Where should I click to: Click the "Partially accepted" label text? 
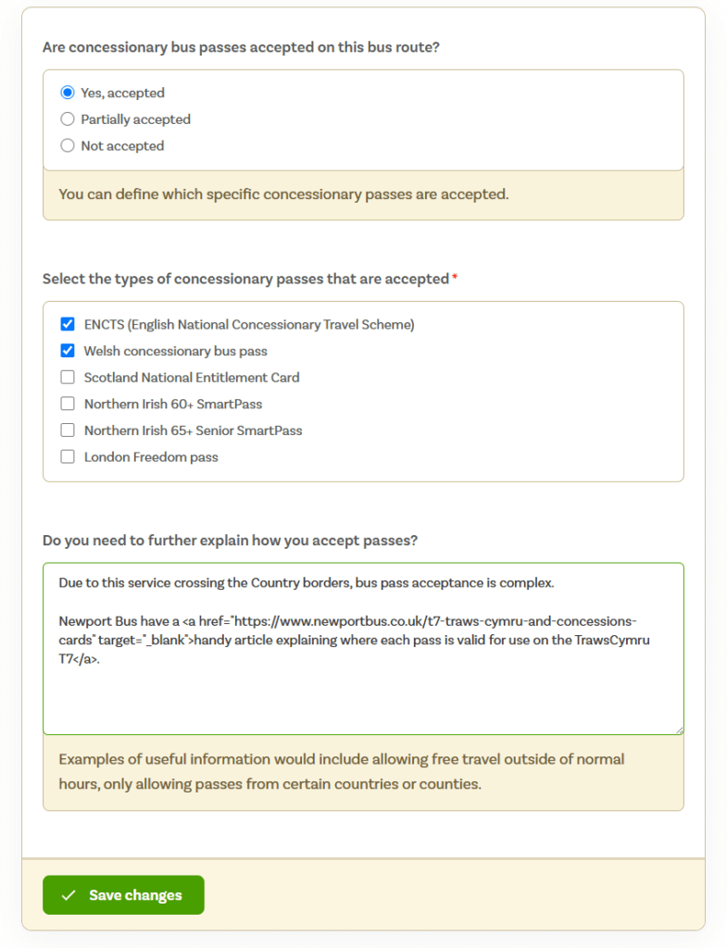(x=135, y=119)
